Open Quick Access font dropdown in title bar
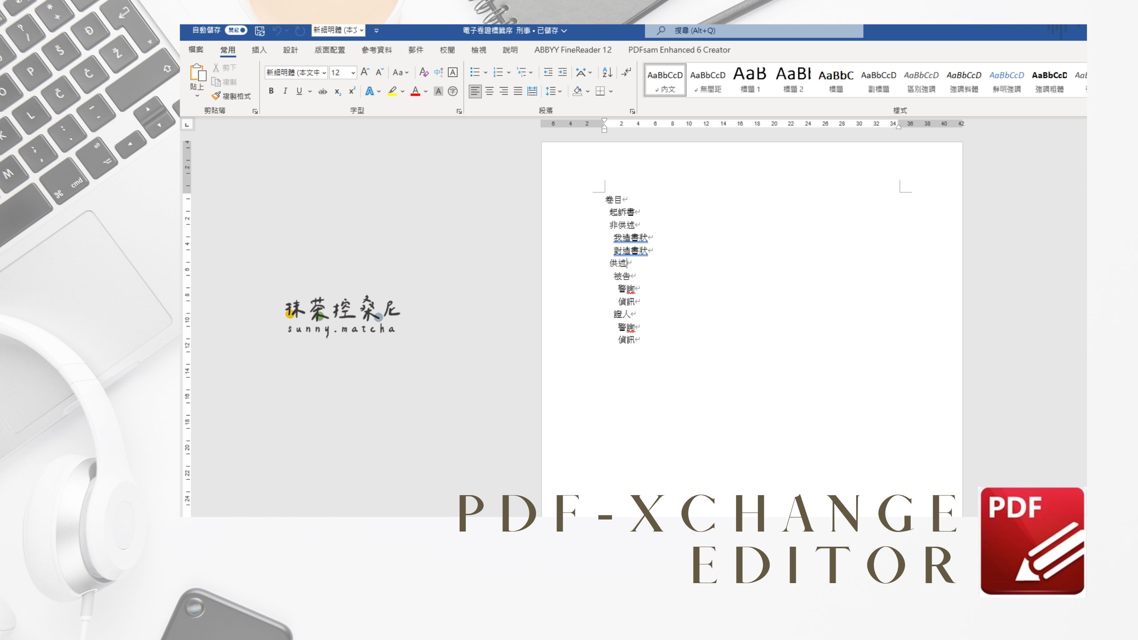This screenshot has height=640, width=1138. (361, 30)
